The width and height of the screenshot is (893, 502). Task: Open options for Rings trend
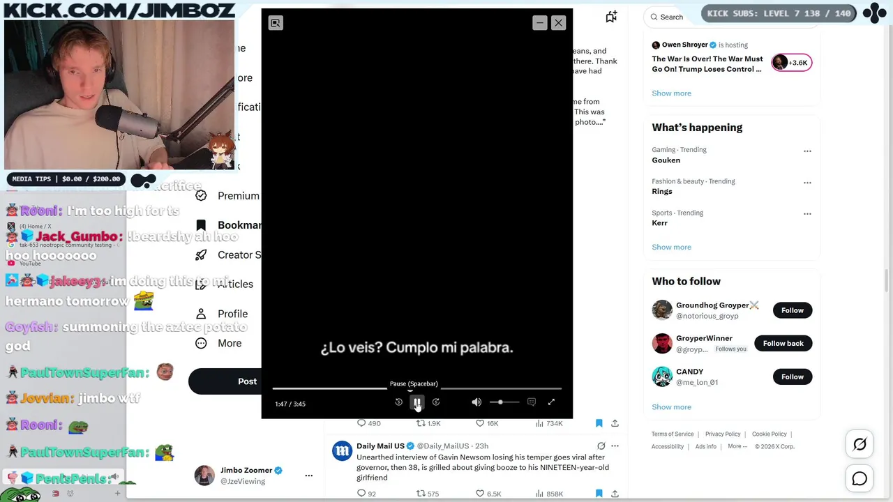pyautogui.click(x=807, y=183)
